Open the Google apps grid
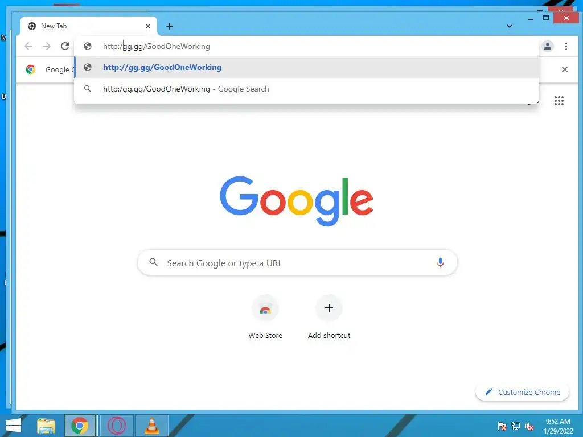The image size is (583, 437). pyautogui.click(x=559, y=101)
